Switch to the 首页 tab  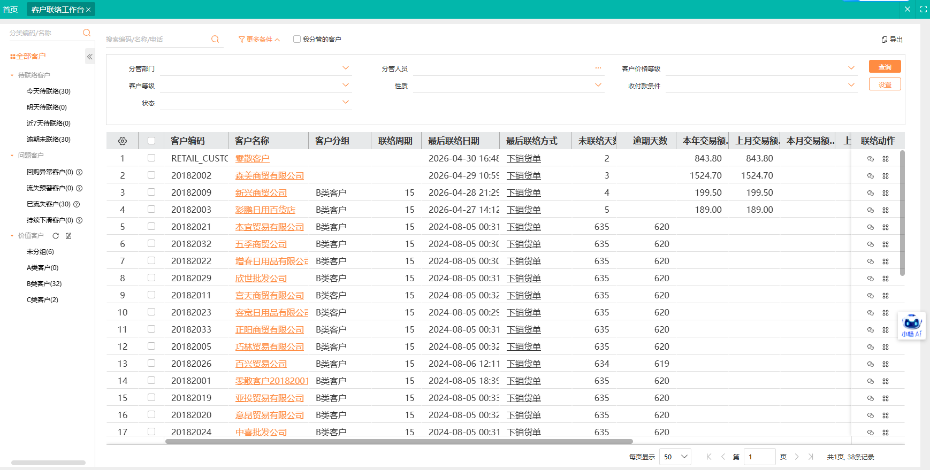pyautogui.click(x=11, y=10)
